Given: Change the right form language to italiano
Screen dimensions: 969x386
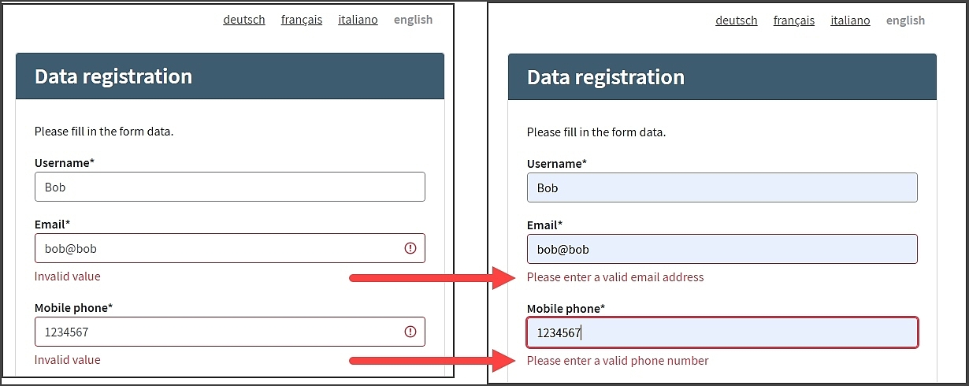Looking at the screenshot, I should coord(850,20).
